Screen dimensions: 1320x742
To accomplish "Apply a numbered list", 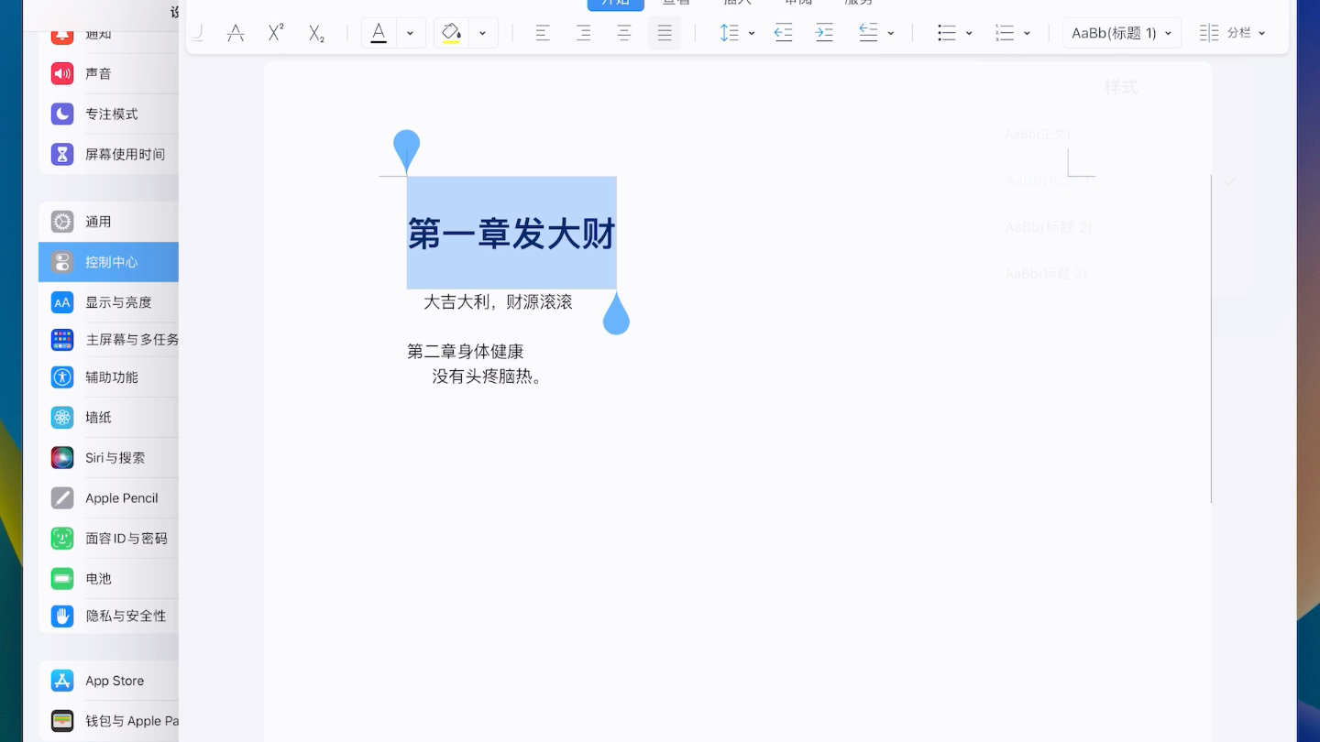I will [1005, 33].
